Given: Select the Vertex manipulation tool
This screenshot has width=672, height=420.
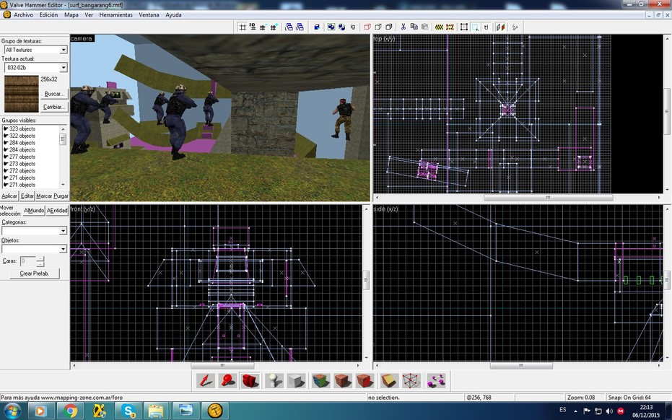Looking at the screenshot, I should click(411, 380).
